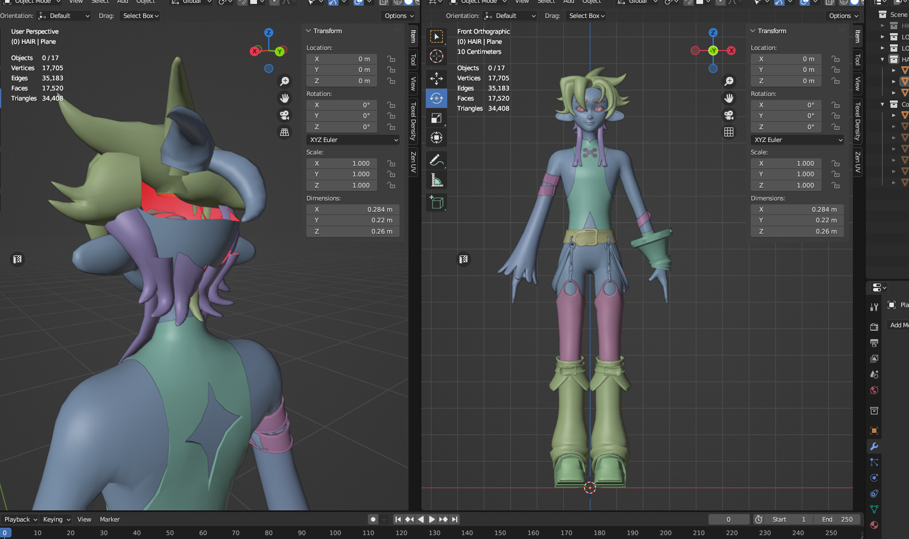
Task: Toggle the timeline auto keying record button
Action: click(373, 519)
